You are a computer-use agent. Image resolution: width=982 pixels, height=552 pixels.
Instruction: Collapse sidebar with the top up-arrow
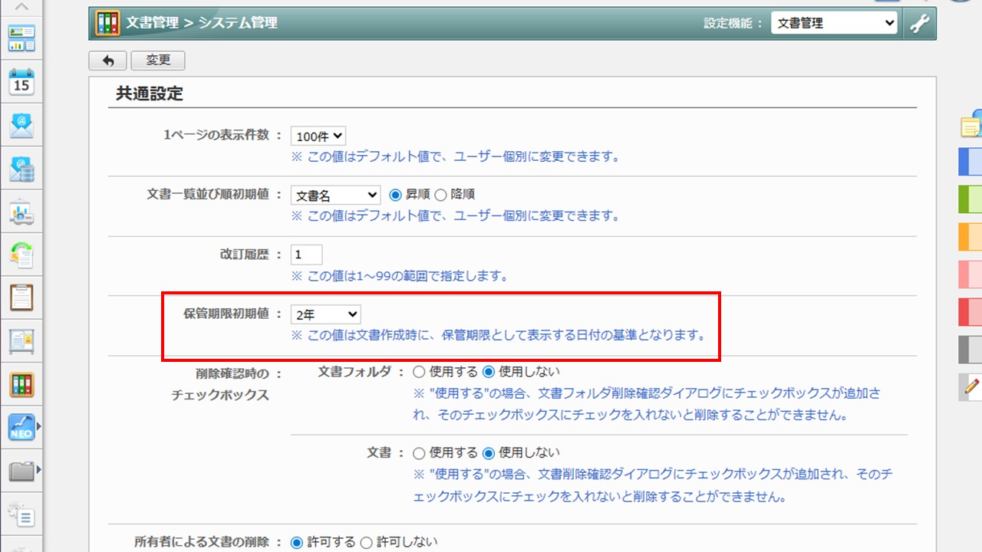tap(21, 7)
